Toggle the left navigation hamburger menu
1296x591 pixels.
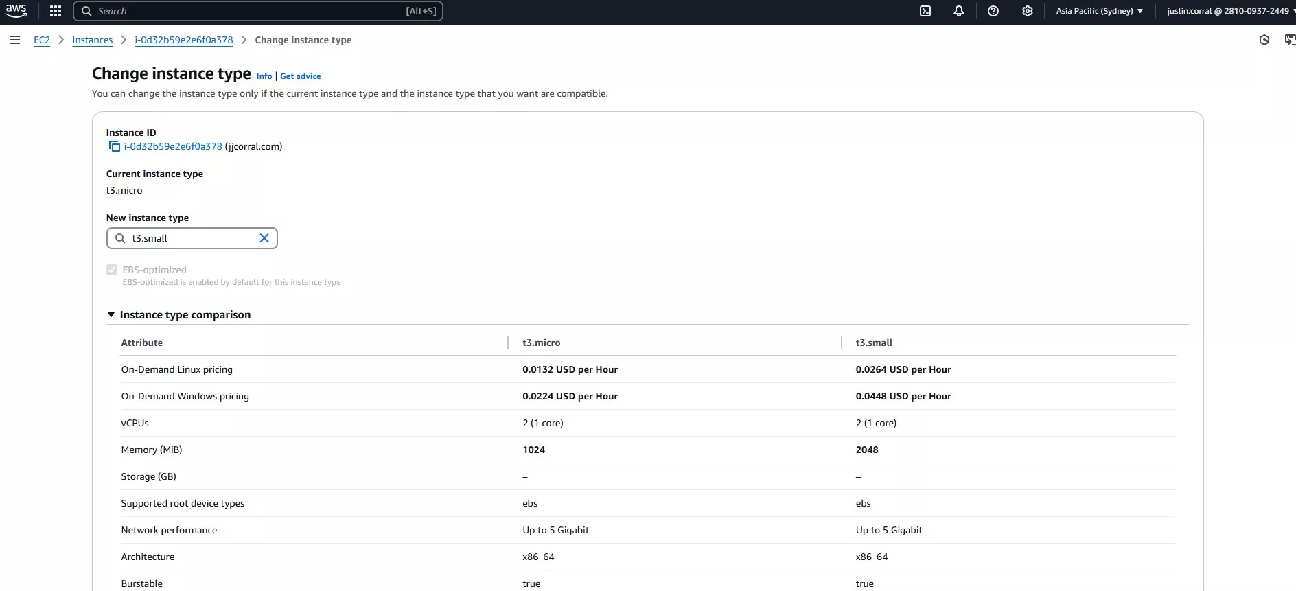point(15,40)
